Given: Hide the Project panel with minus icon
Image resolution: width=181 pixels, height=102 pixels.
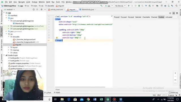Looking at the screenshot, I should pos(45,9).
